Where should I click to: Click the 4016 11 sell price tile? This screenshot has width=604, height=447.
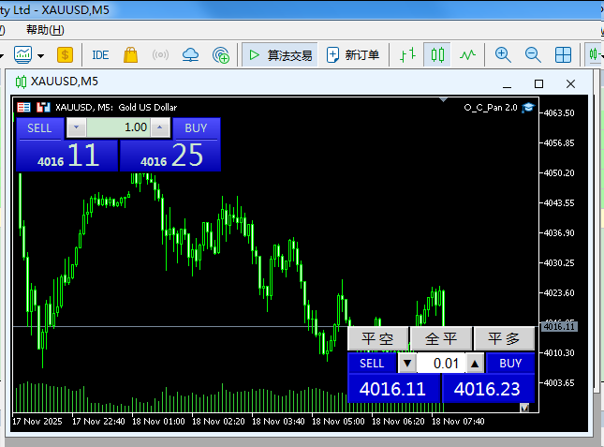[x=67, y=156]
